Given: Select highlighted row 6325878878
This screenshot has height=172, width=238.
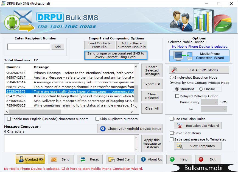Looking at the screenshot, I should pyautogui.click(x=70, y=91).
